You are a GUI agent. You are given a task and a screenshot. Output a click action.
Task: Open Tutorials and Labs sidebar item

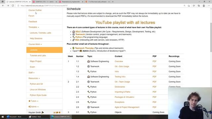pyautogui.click(x=38, y=56)
